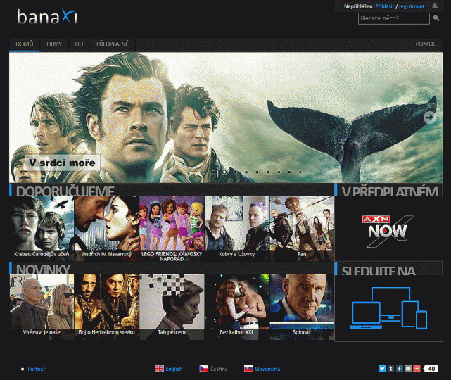
Task: Click the multi-device screens icon
Action: (x=389, y=308)
